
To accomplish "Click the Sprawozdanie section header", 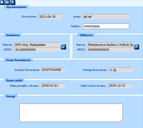I will coord(16,7).
